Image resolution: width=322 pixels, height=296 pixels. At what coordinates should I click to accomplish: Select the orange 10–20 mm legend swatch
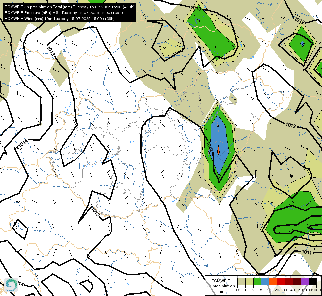point(273,282)
